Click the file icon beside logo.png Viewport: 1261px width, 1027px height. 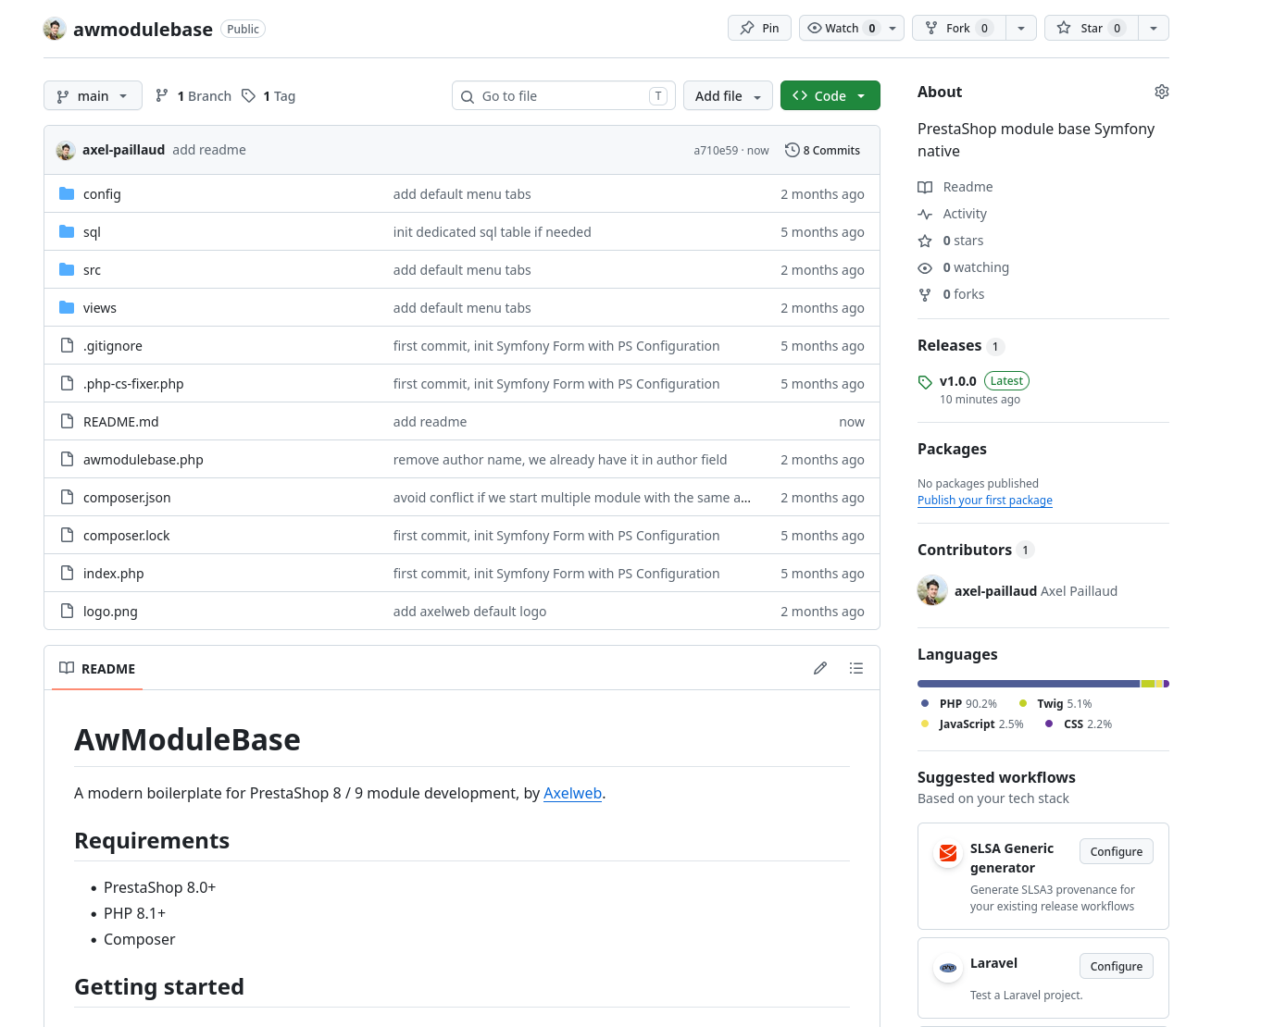tap(67, 611)
